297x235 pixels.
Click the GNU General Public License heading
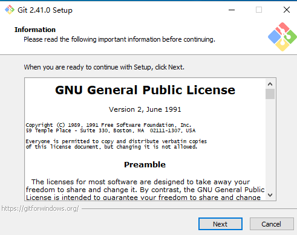click(x=145, y=90)
